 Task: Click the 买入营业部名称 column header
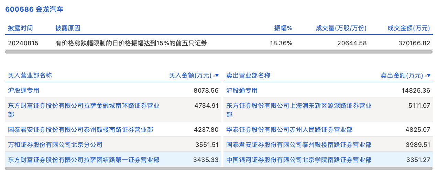pos(30,75)
